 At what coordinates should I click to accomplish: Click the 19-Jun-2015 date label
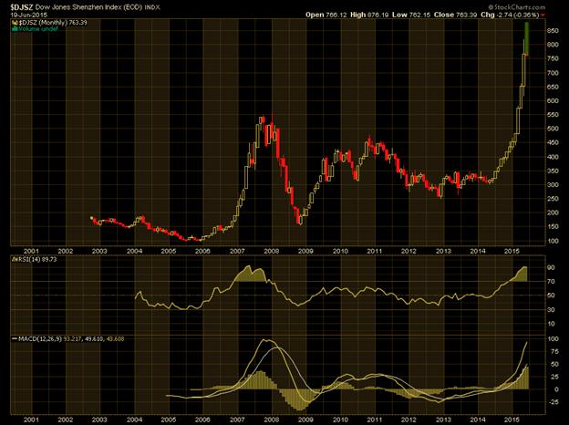click(27, 15)
